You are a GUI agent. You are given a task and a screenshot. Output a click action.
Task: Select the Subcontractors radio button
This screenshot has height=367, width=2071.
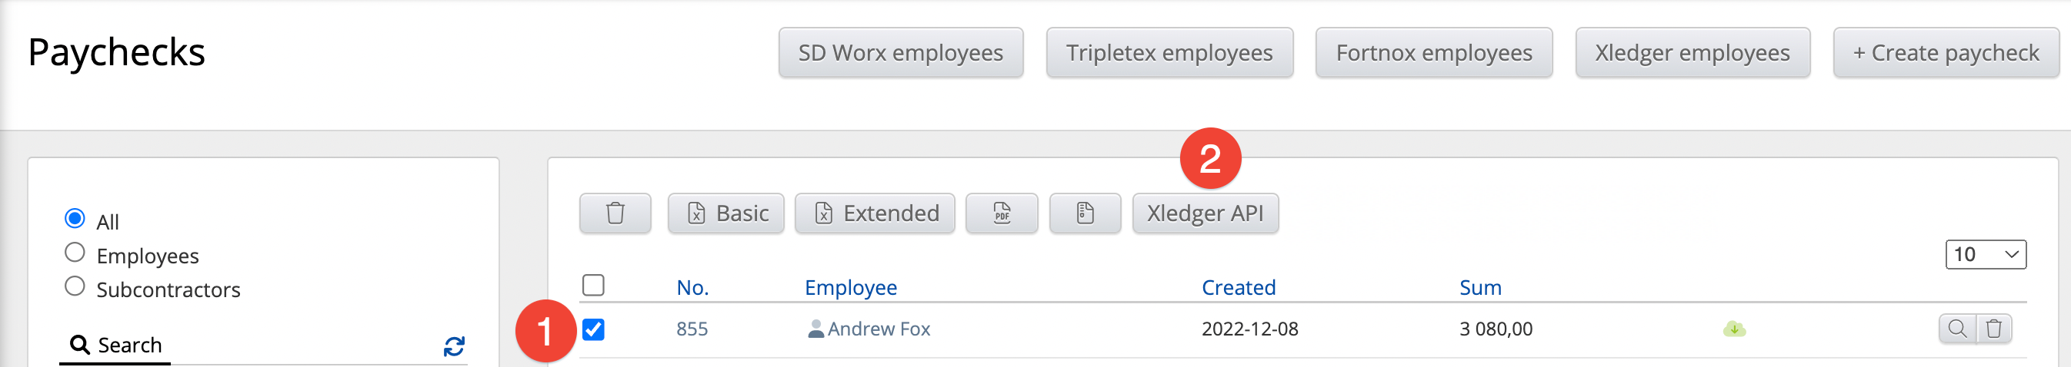tap(75, 286)
